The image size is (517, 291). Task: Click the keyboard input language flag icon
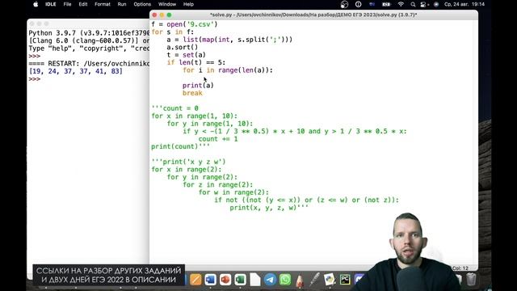tap(372, 4)
